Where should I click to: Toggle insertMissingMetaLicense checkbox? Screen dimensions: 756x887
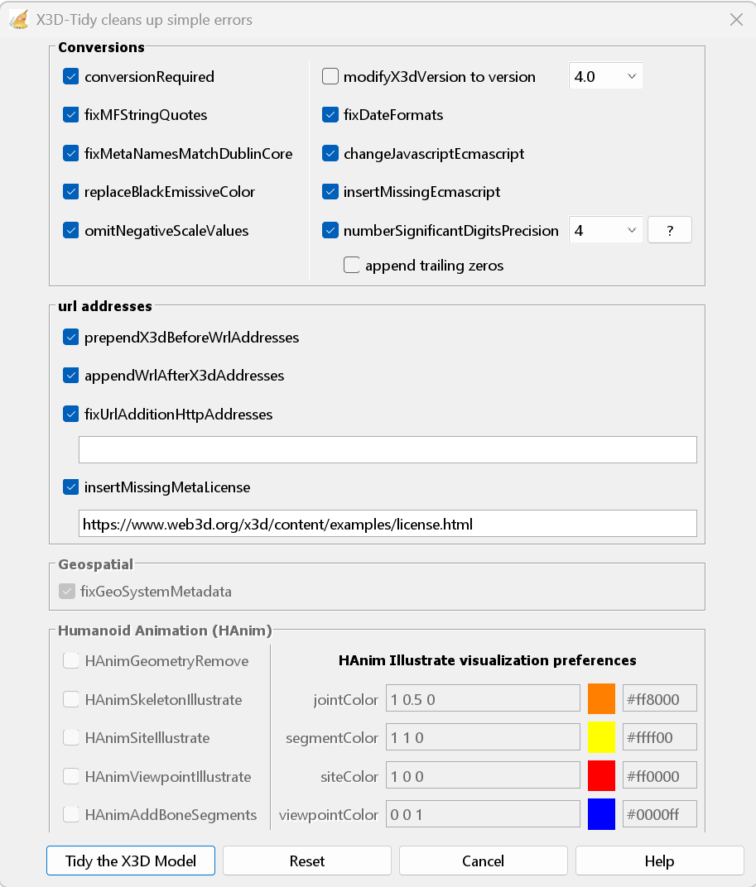click(x=70, y=487)
